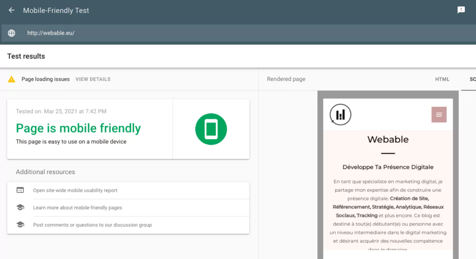
Task: Open Learn more about mobile-friendly pages
Action: (x=78, y=207)
